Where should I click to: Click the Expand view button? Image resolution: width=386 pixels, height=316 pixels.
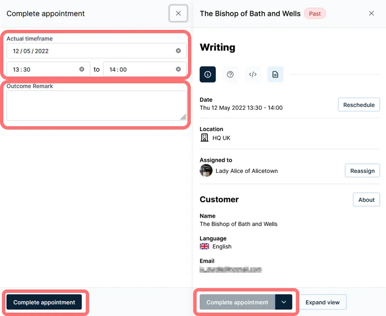pyautogui.click(x=322, y=302)
